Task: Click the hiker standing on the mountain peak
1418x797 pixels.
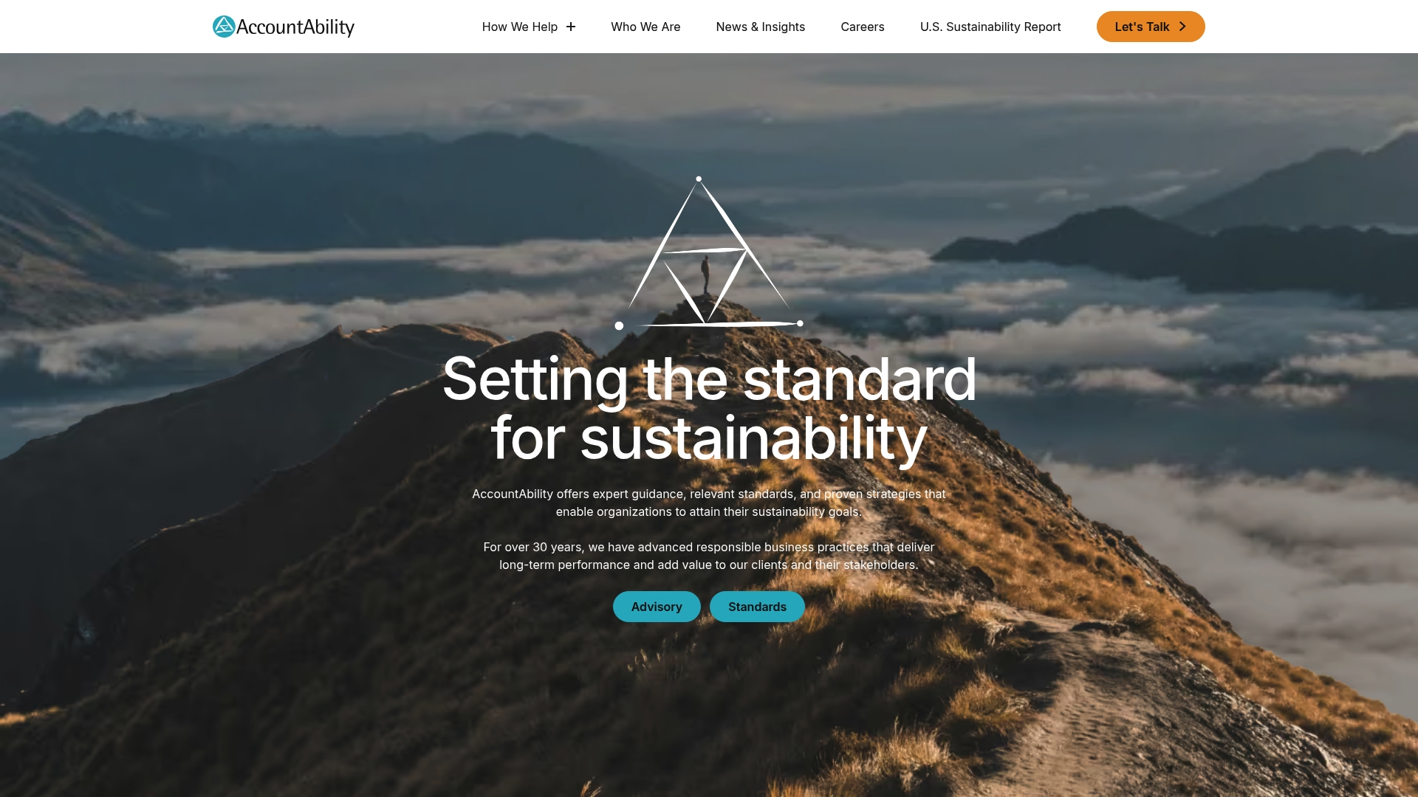Action: pos(706,275)
